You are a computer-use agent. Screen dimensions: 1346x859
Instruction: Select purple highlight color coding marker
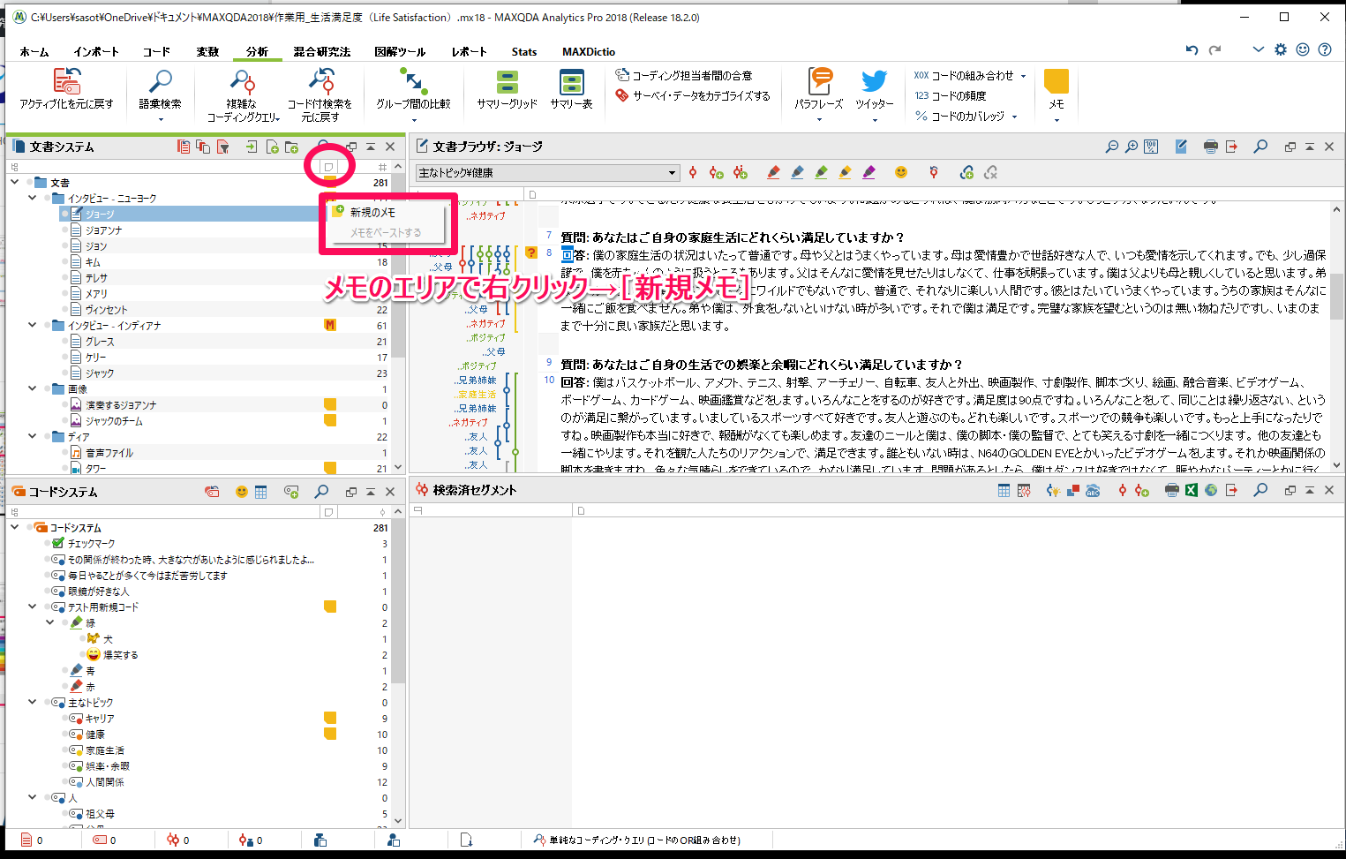[x=869, y=172]
